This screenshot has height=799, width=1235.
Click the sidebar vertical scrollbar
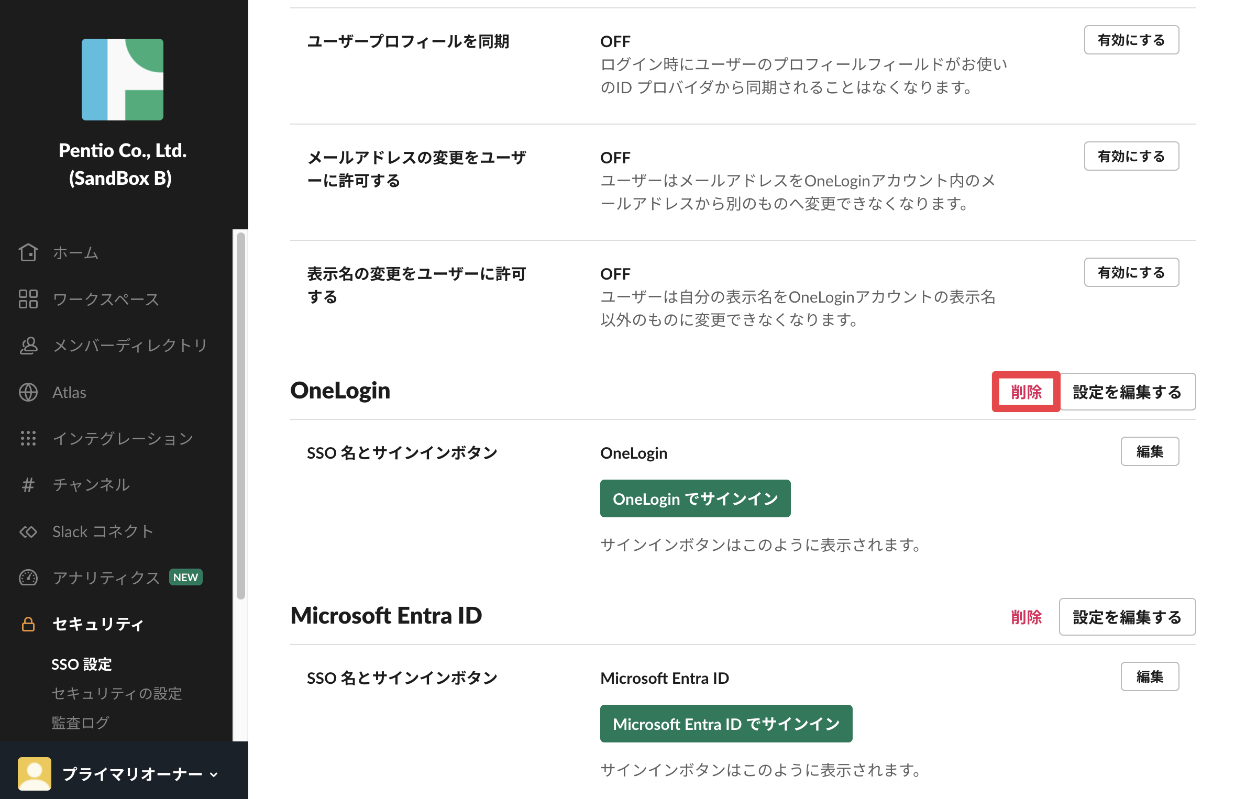pos(241,416)
